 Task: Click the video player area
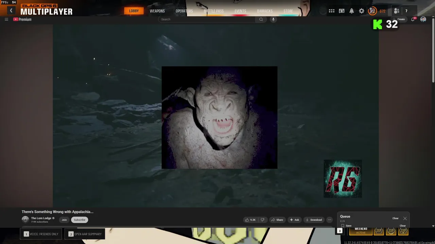tap(215, 115)
